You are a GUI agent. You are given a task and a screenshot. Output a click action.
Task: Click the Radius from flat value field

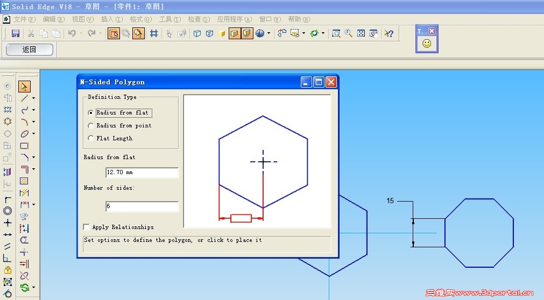pyautogui.click(x=142, y=173)
